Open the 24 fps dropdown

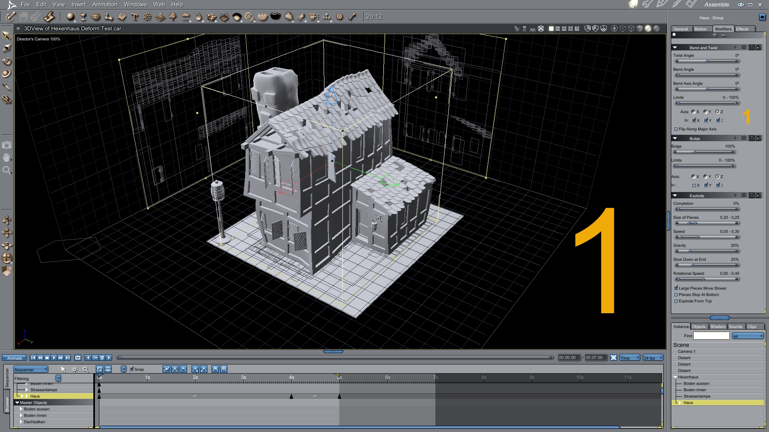(653, 358)
